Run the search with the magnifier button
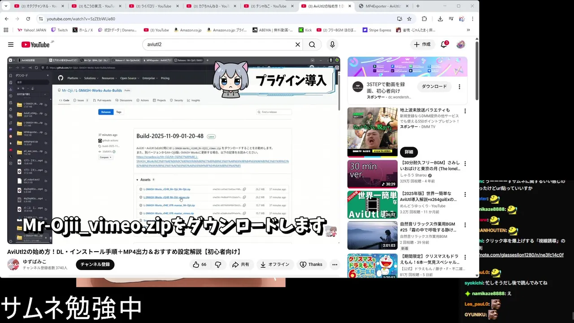Screen dimensions: 574x323 point(312,44)
